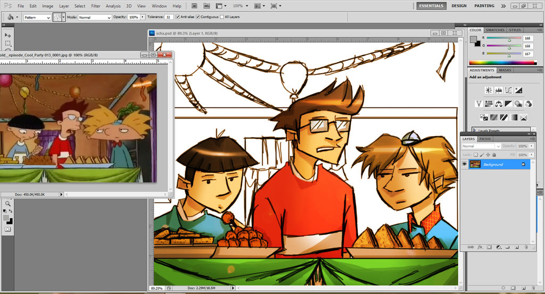Toggle lock transparent pixels in Layers
Image resolution: width=545 pixels, height=294 pixels.
point(475,155)
